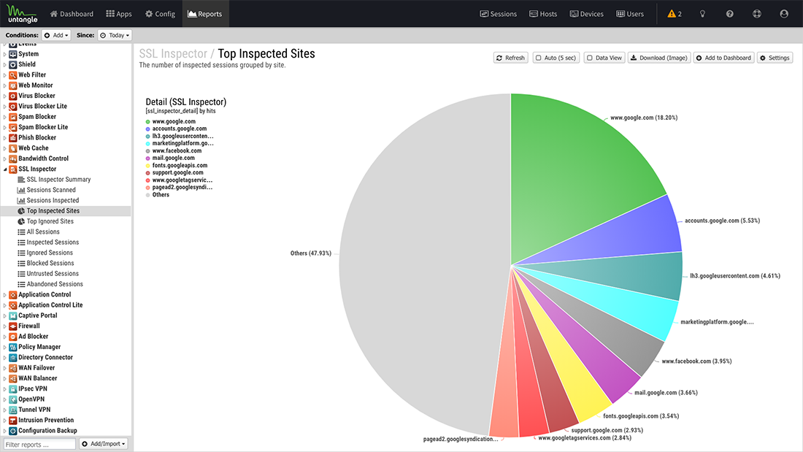Viewport: 803px width, 452px height.
Task: Click the Virus Blocker app icon
Action: (13, 96)
